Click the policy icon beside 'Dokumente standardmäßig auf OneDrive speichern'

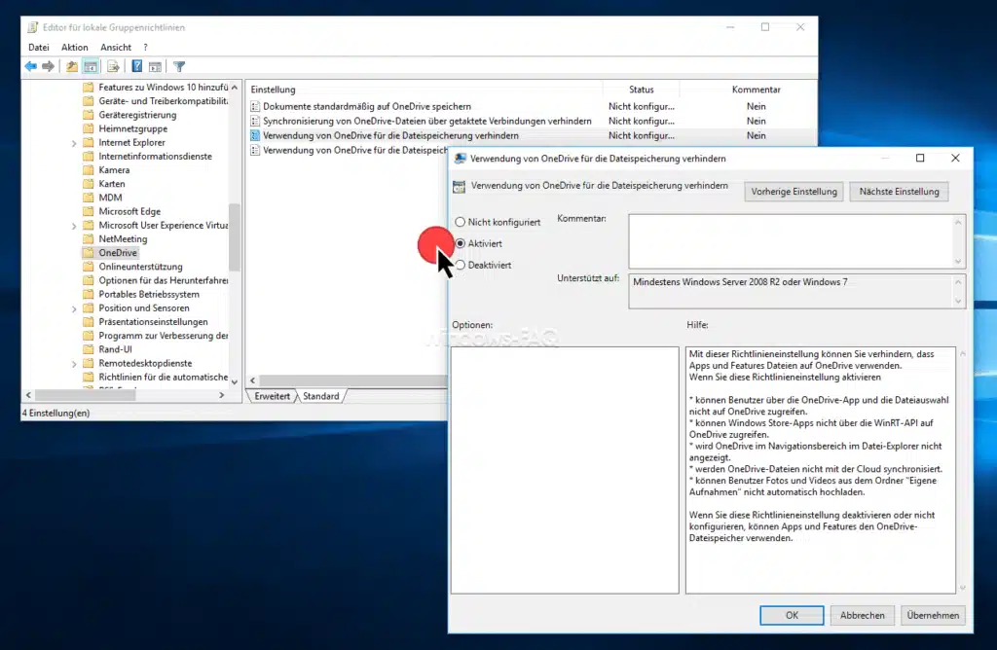pyautogui.click(x=255, y=106)
